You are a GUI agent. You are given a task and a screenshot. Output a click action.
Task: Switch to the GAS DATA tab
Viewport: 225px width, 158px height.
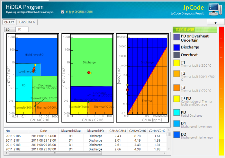point(27,22)
